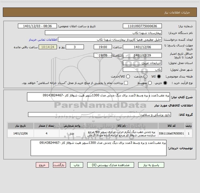This screenshot has width=200, height=193.
Task: Select the کالا radio button
Action: [x=159, y=76]
